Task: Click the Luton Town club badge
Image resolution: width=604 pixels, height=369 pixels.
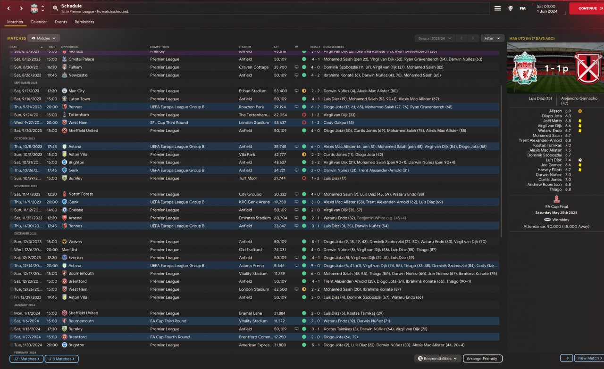Action: coord(64,99)
